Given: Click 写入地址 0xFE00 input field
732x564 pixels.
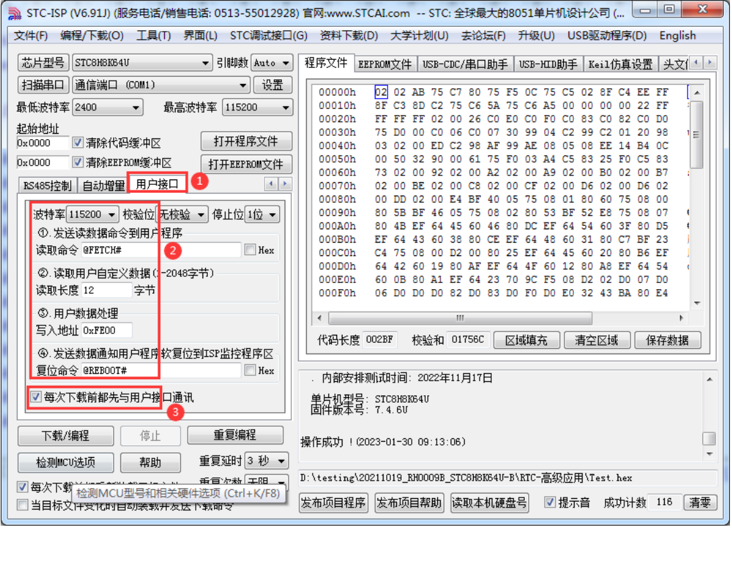Looking at the screenshot, I should [x=106, y=330].
